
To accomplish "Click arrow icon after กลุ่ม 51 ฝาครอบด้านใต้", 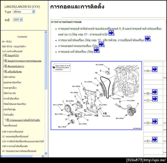I will pos(111,33).
